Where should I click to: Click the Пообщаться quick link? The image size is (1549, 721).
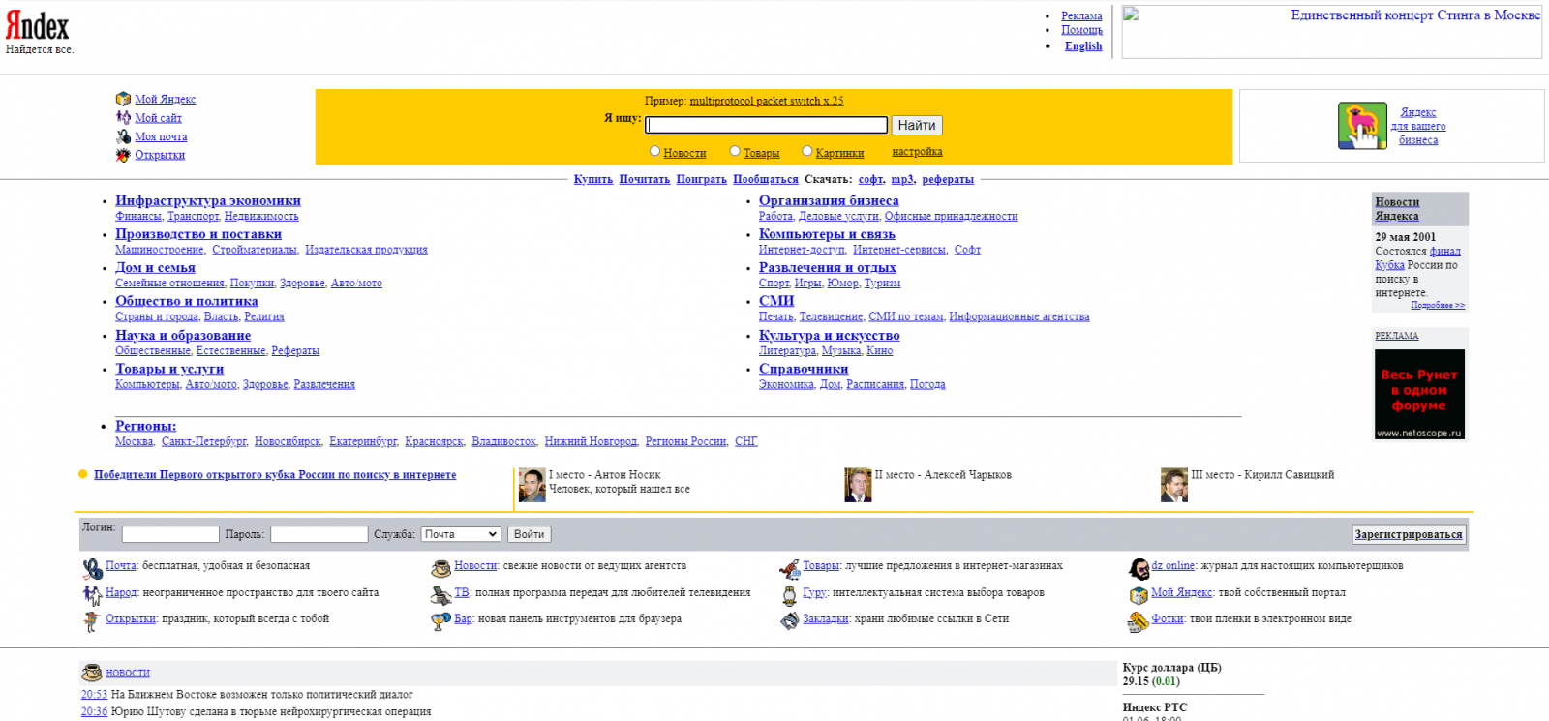point(766,179)
